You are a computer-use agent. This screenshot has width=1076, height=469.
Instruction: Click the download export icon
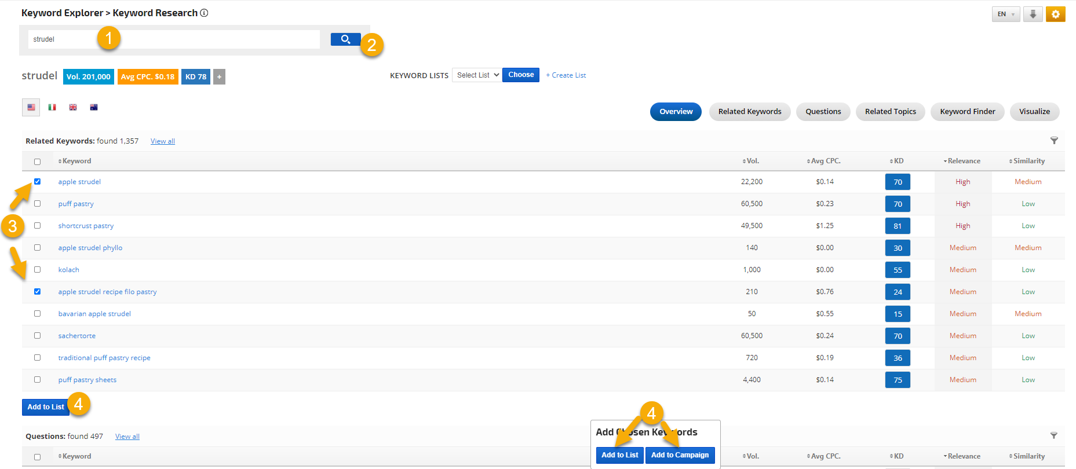(x=1033, y=14)
